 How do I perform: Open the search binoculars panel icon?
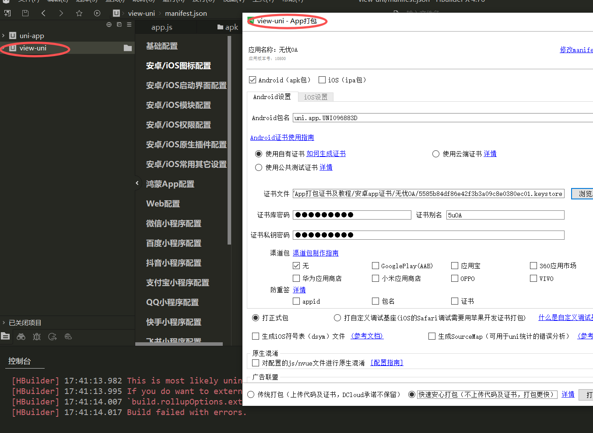[x=21, y=337]
